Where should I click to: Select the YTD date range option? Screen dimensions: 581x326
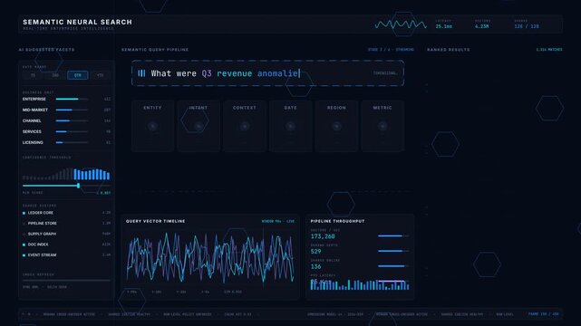[x=100, y=75]
